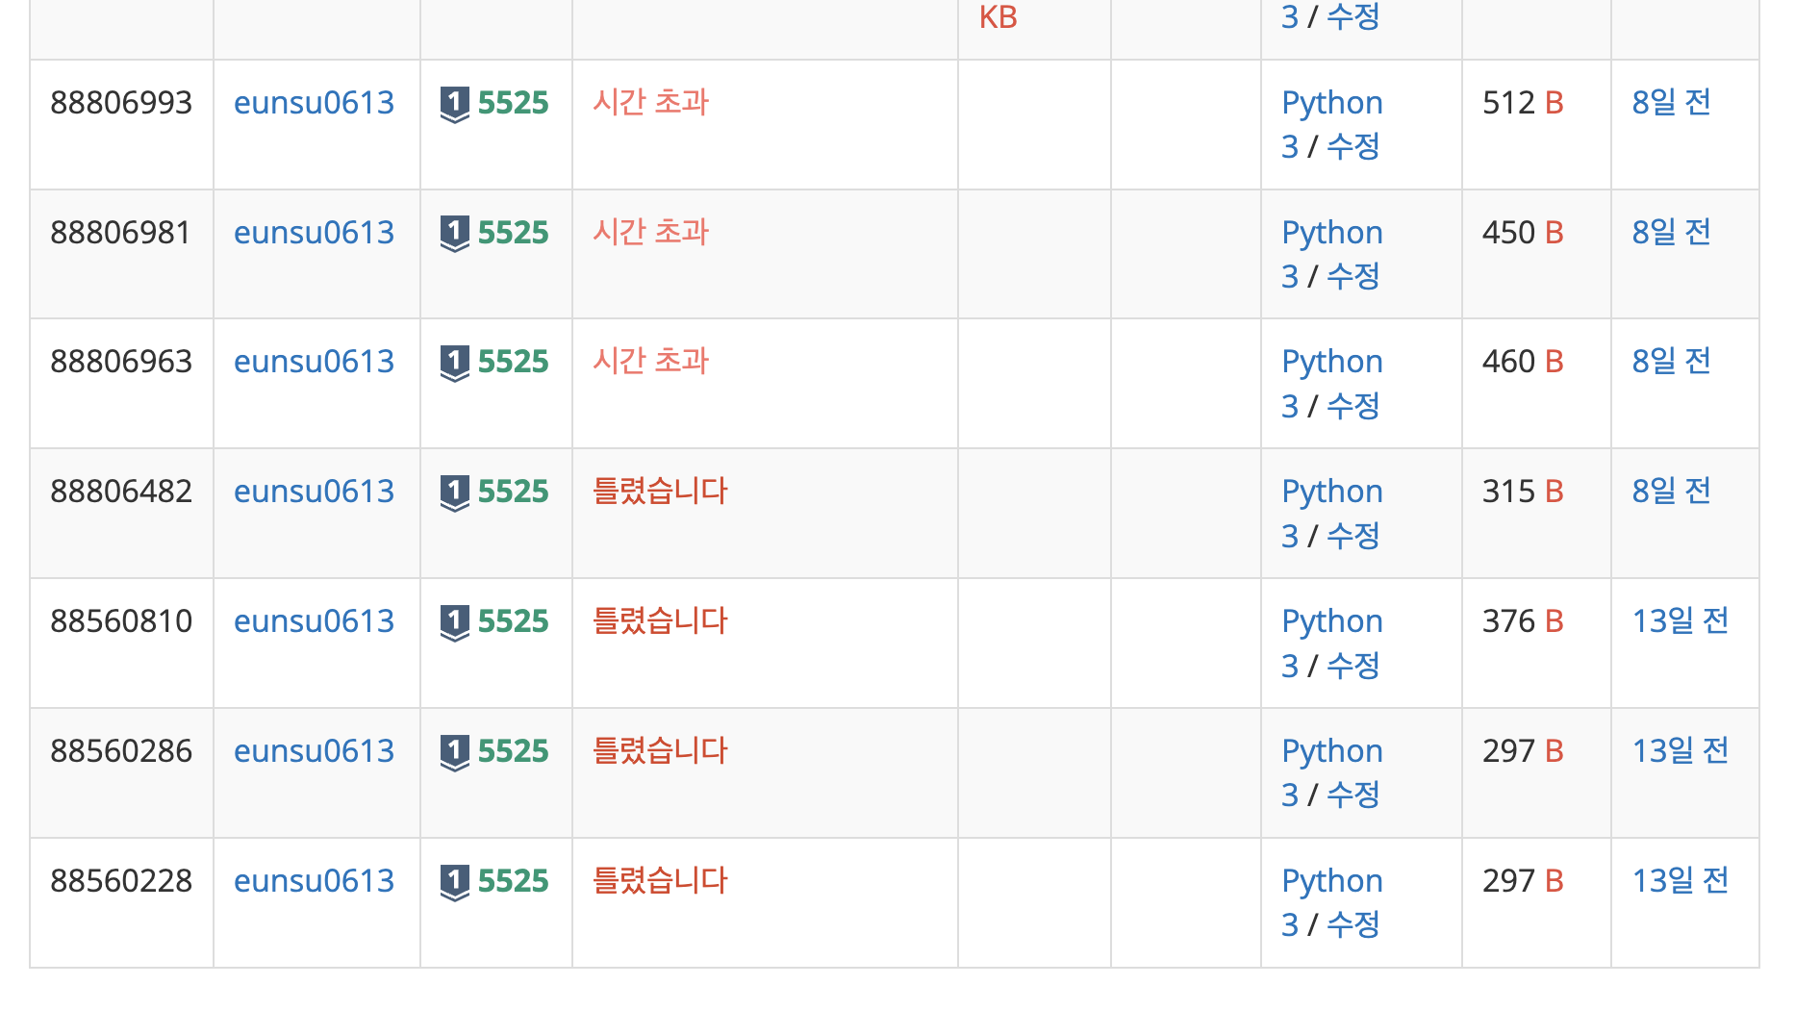Click the tier badge in the bottom row 88560228
1795x1010 pixels.
coord(454,880)
